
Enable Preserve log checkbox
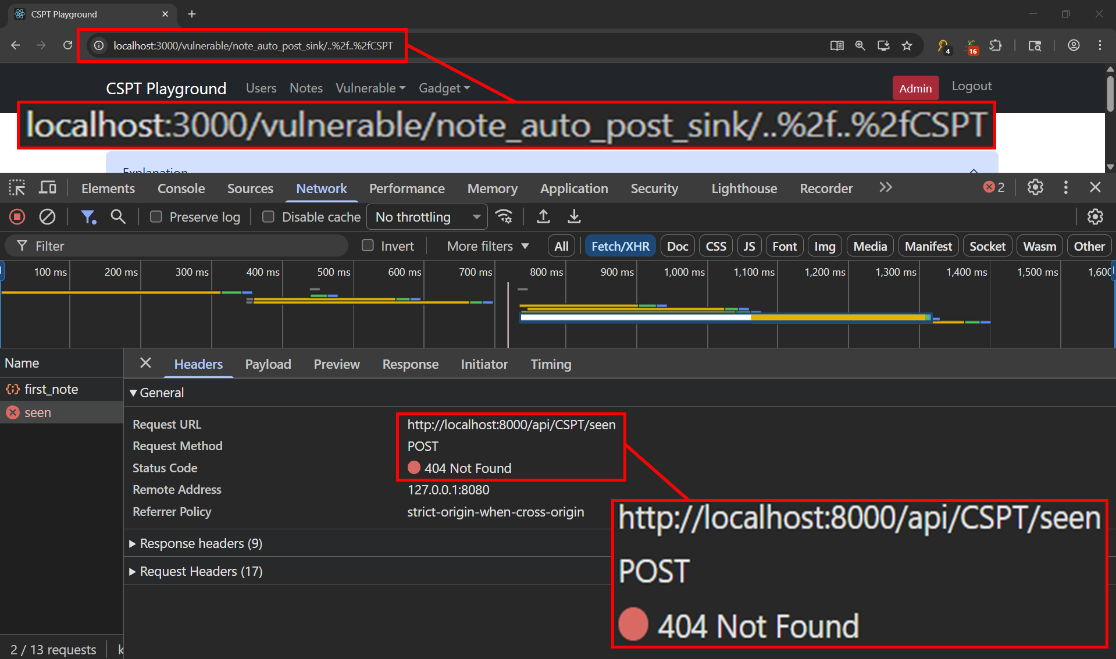[x=156, y=217]
